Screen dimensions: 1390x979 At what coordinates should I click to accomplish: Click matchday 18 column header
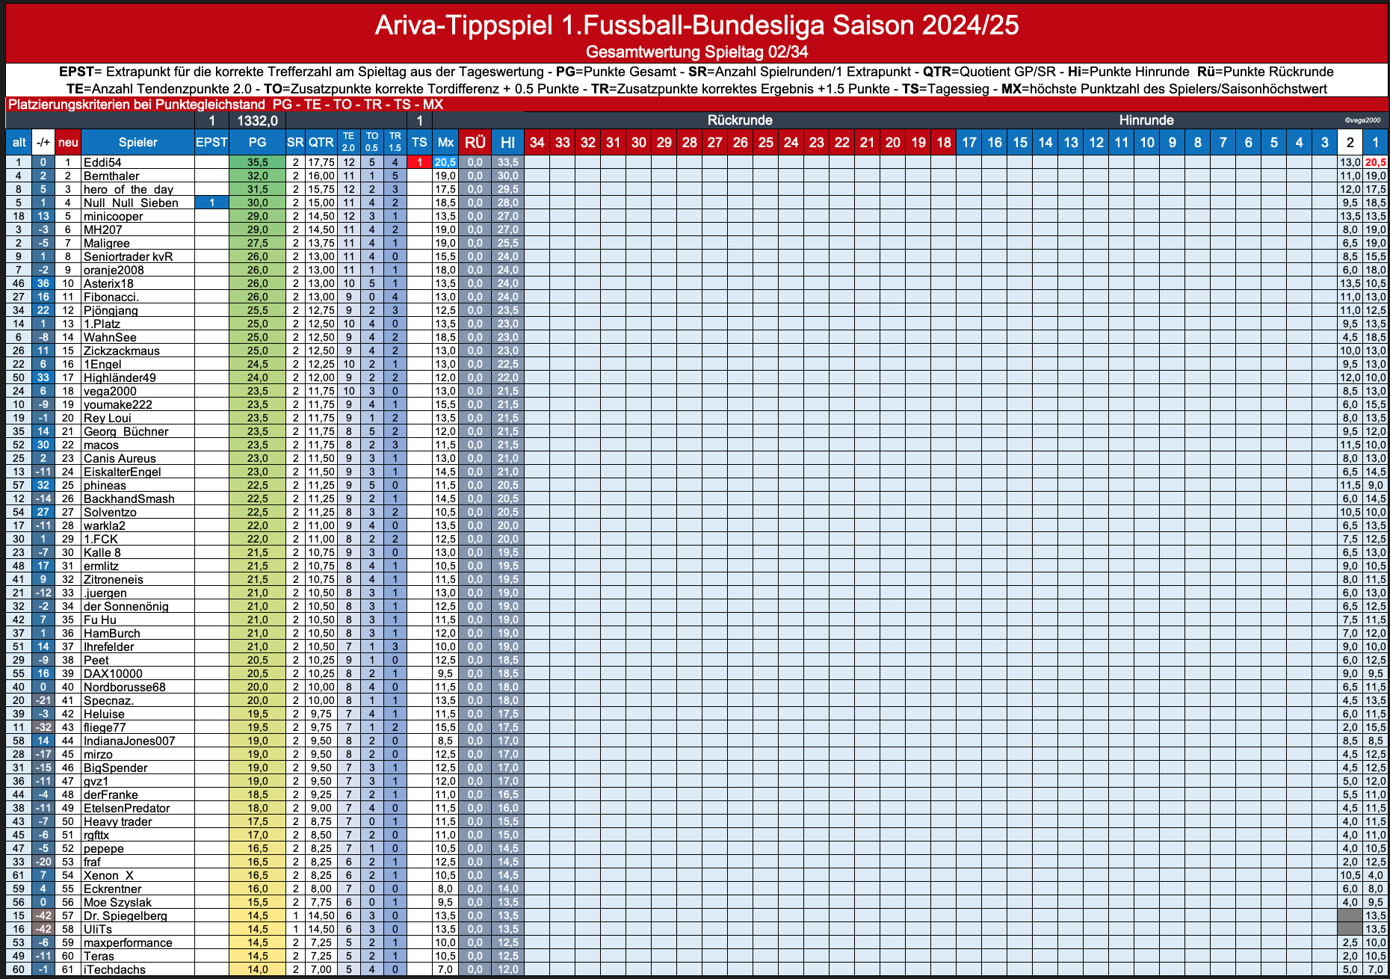(944, 142)
